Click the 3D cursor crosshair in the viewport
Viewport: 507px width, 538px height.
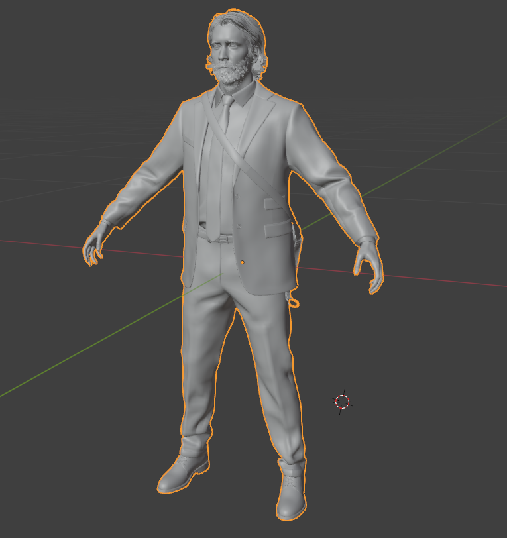click(342, 402)
